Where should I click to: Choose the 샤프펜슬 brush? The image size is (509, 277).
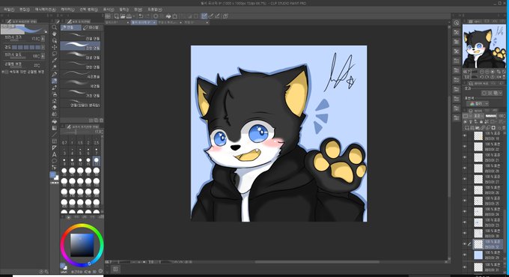81,75
